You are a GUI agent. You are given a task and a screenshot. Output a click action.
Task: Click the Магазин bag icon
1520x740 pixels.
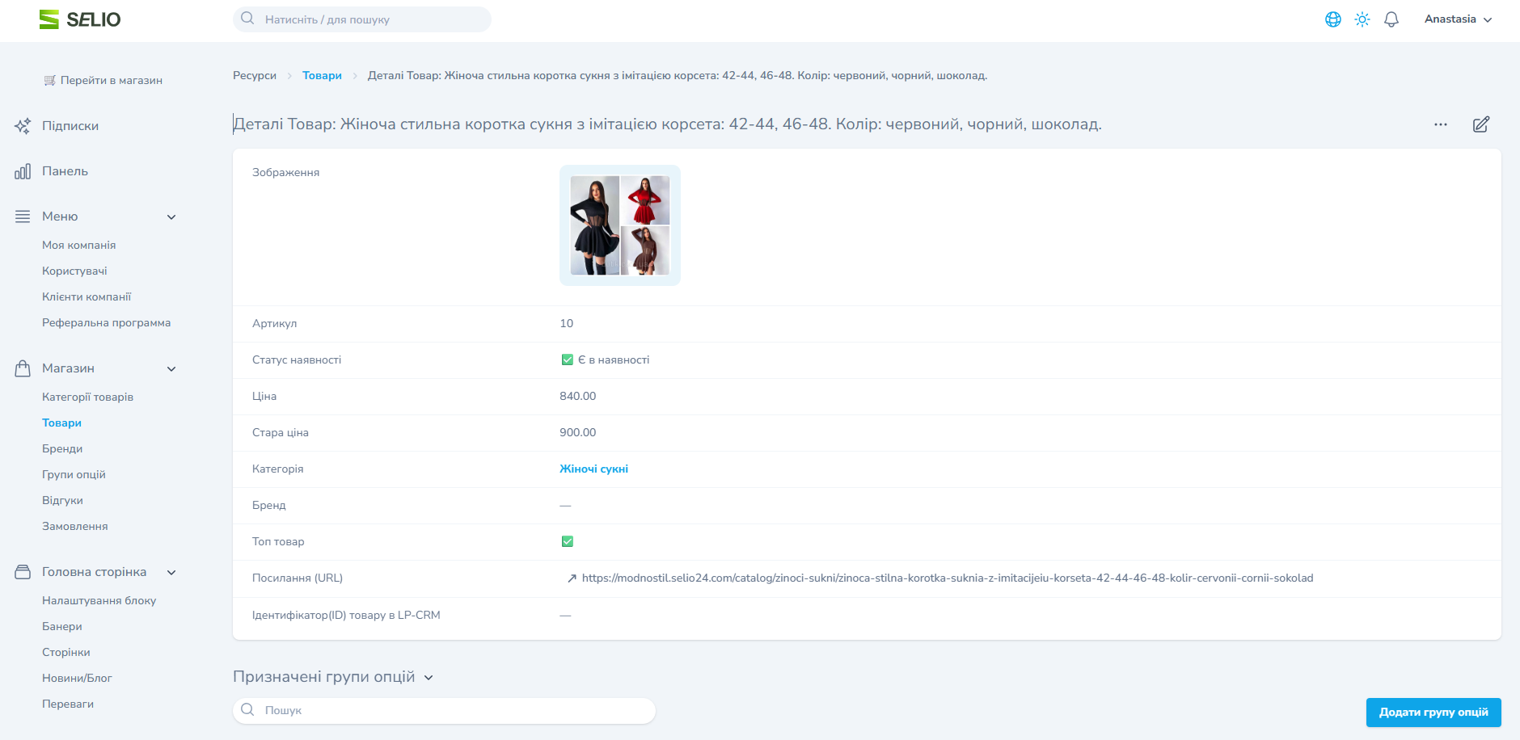click(x=23, y=368)
